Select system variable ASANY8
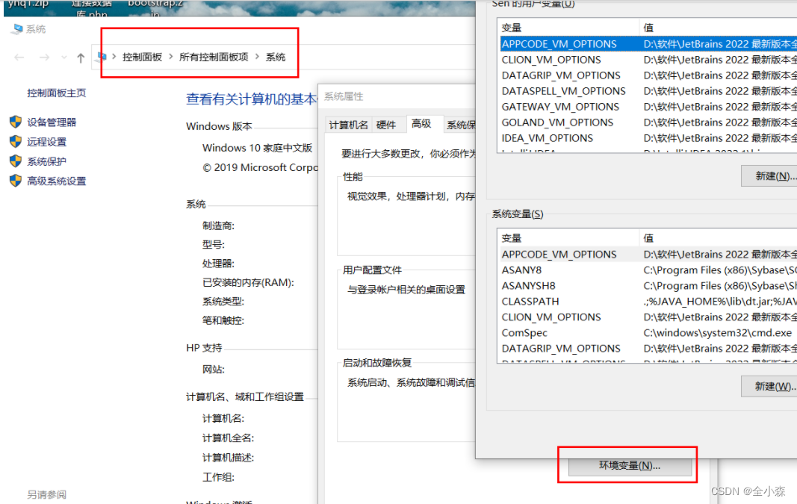Viewport: 797px width, 504px height. pos(648,270)
